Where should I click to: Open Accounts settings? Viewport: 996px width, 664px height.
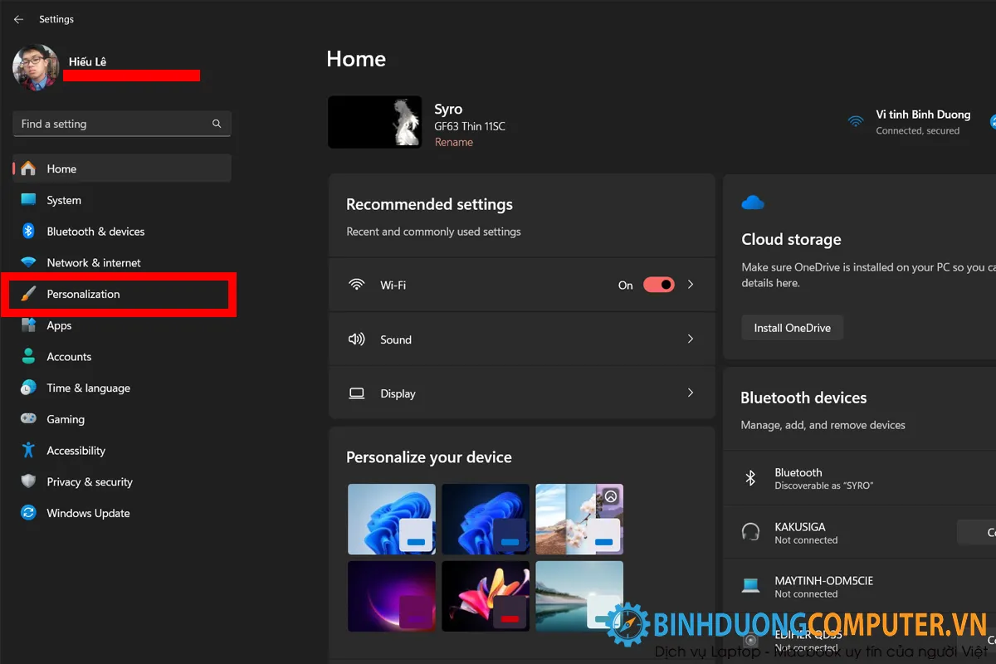point(70,356)
